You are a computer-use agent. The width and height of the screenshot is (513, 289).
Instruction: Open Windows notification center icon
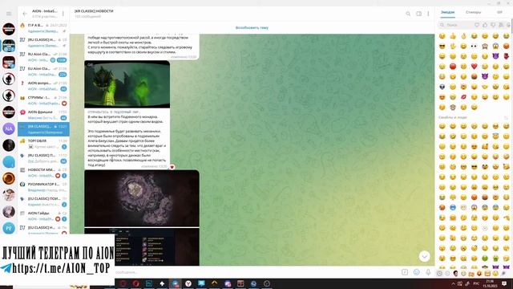click(x=504, y=283)
